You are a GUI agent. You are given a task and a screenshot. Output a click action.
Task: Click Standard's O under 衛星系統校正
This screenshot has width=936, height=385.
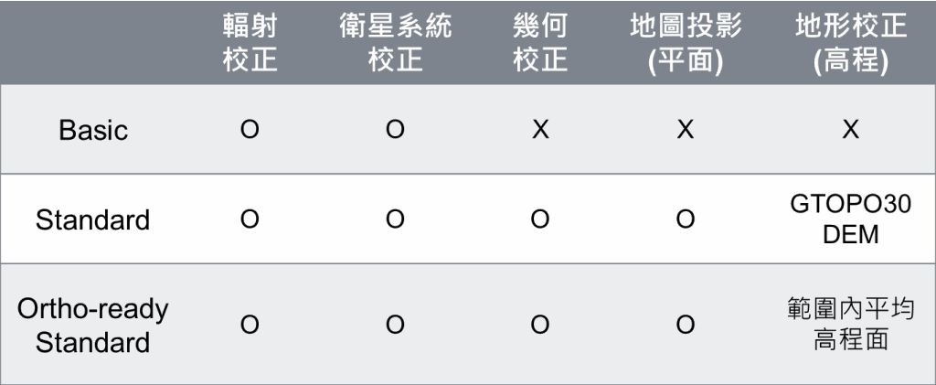click(395, 219)
